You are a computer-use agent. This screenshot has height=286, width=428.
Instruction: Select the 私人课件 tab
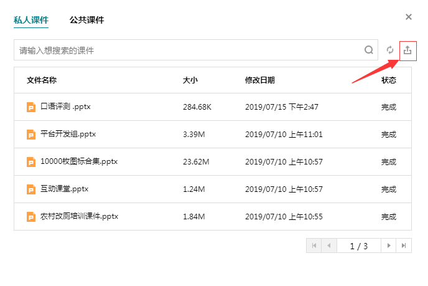coord(31,20)
